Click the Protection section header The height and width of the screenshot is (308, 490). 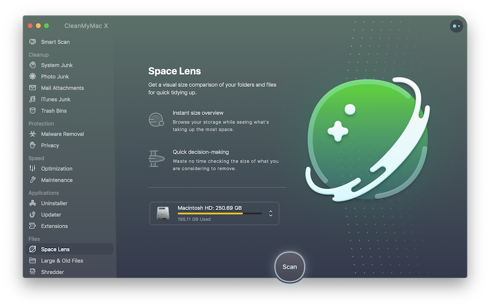pyautogui.click(x=41, y=124)
